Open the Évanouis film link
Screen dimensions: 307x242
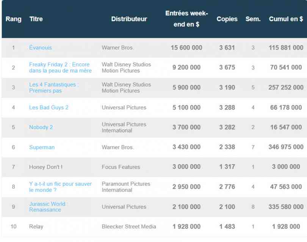pyautogui.click(x=41, y=47)
